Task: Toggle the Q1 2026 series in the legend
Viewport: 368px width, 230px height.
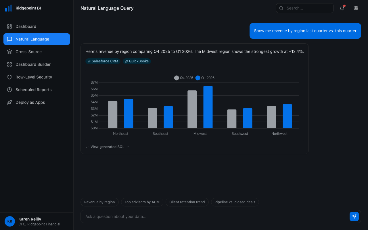Action: 205,78
